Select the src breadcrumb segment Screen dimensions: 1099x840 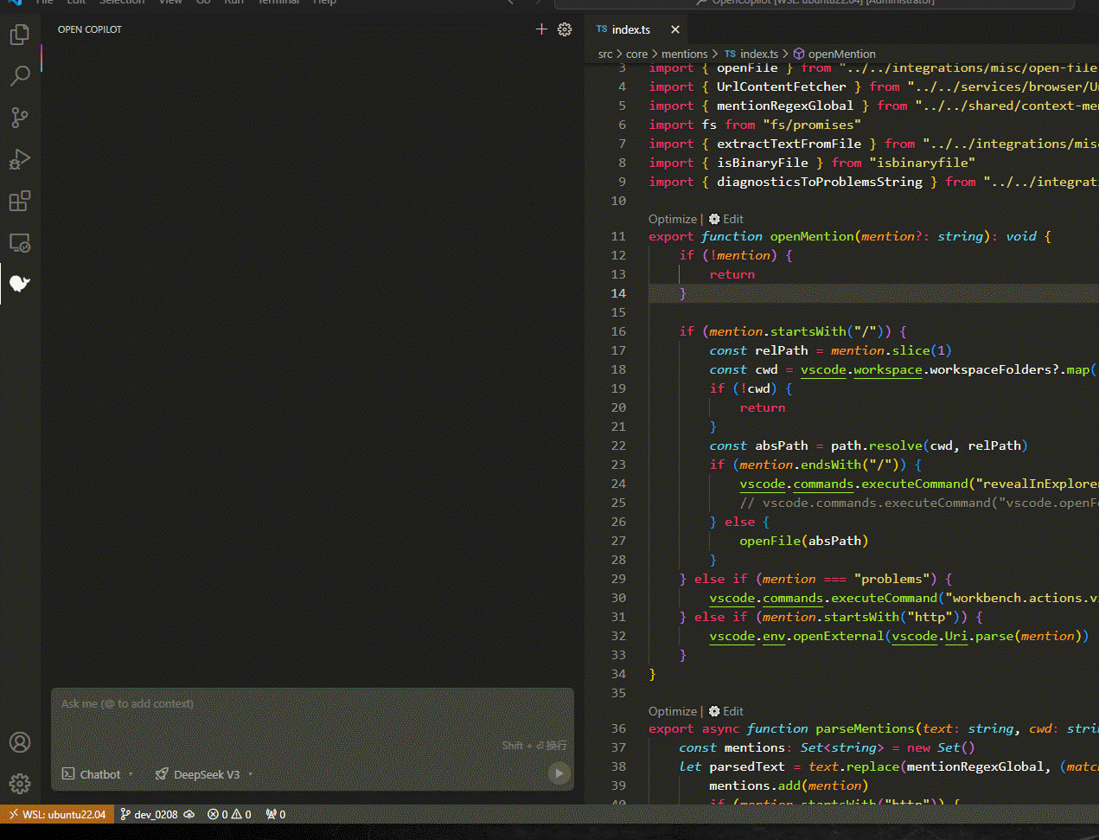point(605,54)
